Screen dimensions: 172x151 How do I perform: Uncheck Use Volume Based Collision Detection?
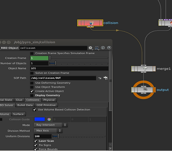[x=35, y=110]
